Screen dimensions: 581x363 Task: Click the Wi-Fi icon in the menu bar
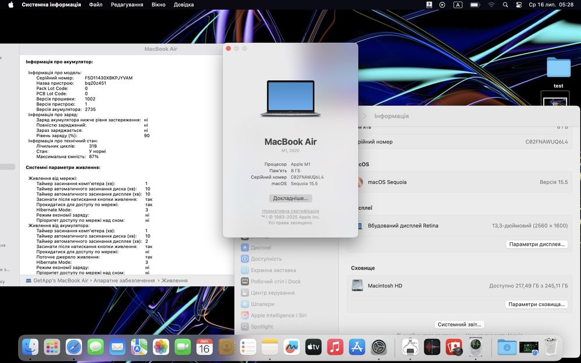click(492, 5)
